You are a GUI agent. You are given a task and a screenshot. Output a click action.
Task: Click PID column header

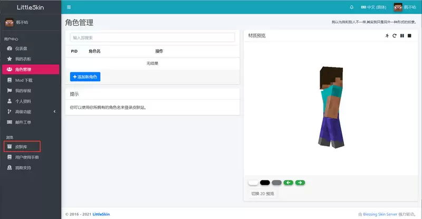(74, 51)
